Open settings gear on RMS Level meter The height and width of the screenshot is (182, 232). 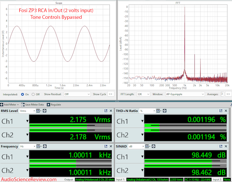click(45, 111)
